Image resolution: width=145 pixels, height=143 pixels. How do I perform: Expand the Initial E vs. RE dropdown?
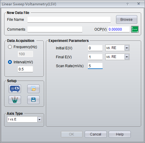127,48
